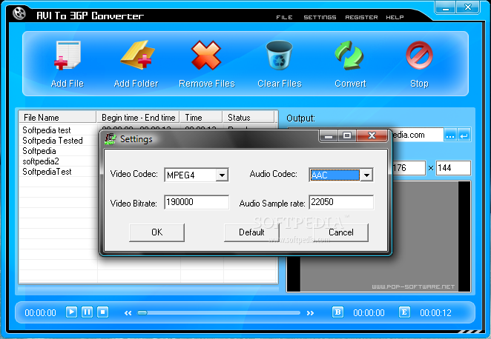Click the File Name column header
The height and width of the screenshot is (339, 491).
(57, 117)
